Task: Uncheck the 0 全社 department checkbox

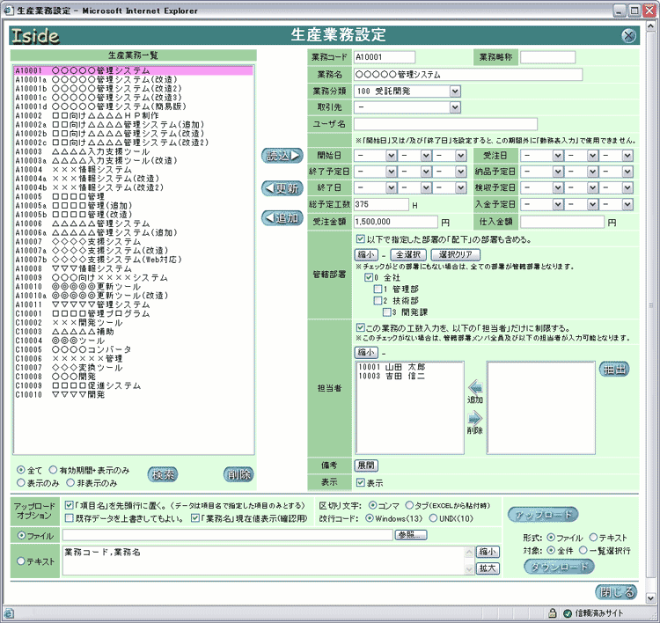Action: (369, 277)
